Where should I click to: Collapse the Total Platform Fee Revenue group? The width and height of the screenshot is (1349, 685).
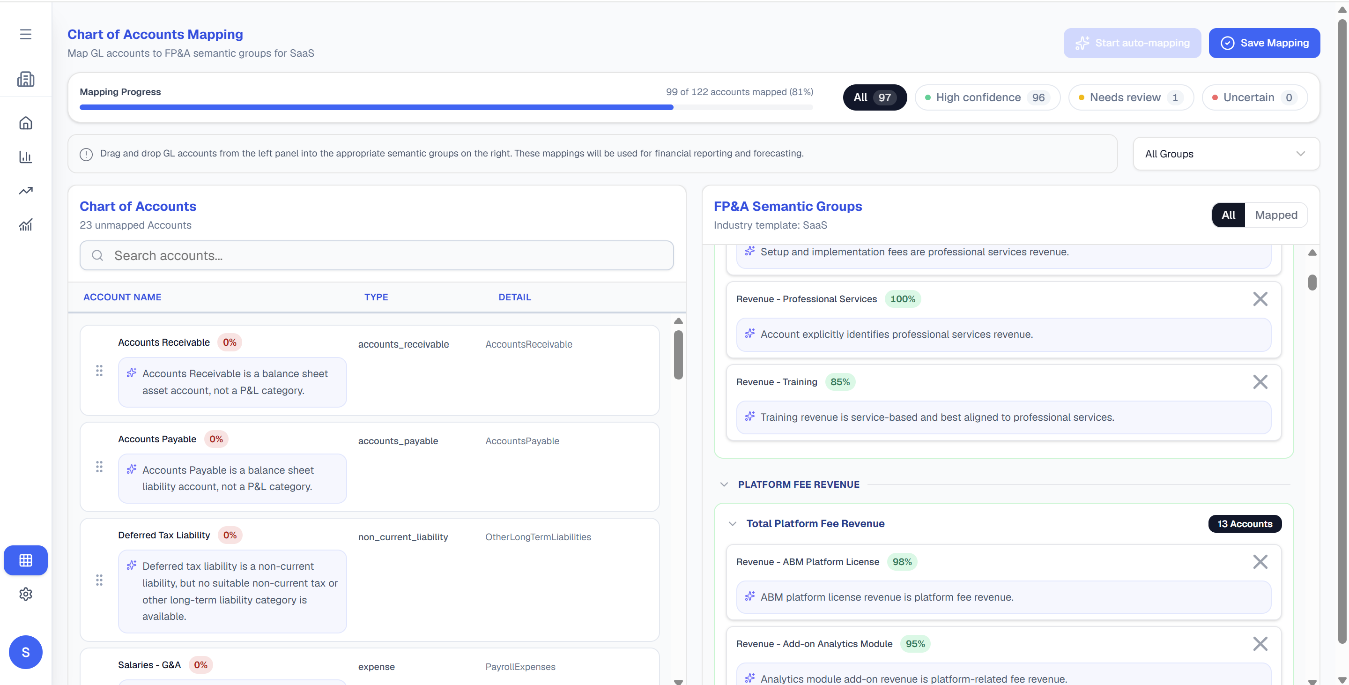pyautogui.click(x=733, y=524)
